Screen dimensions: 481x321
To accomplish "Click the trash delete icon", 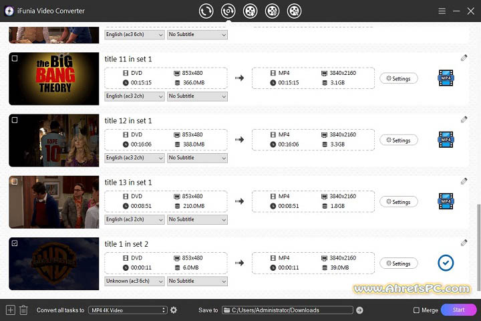I will 23,310.
